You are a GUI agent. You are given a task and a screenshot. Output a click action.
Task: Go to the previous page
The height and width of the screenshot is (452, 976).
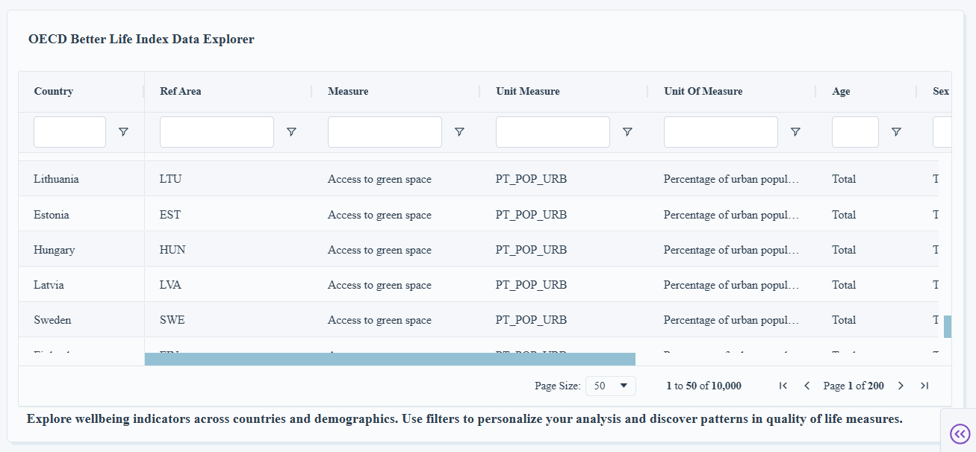pos(806,386)
